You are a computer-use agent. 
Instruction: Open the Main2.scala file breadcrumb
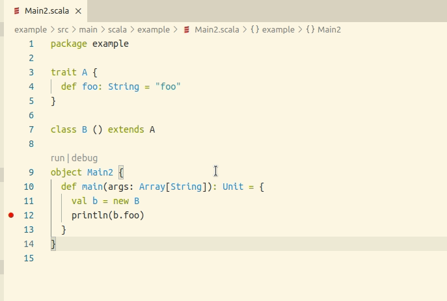pyautogui.click(x=217, y=30)
